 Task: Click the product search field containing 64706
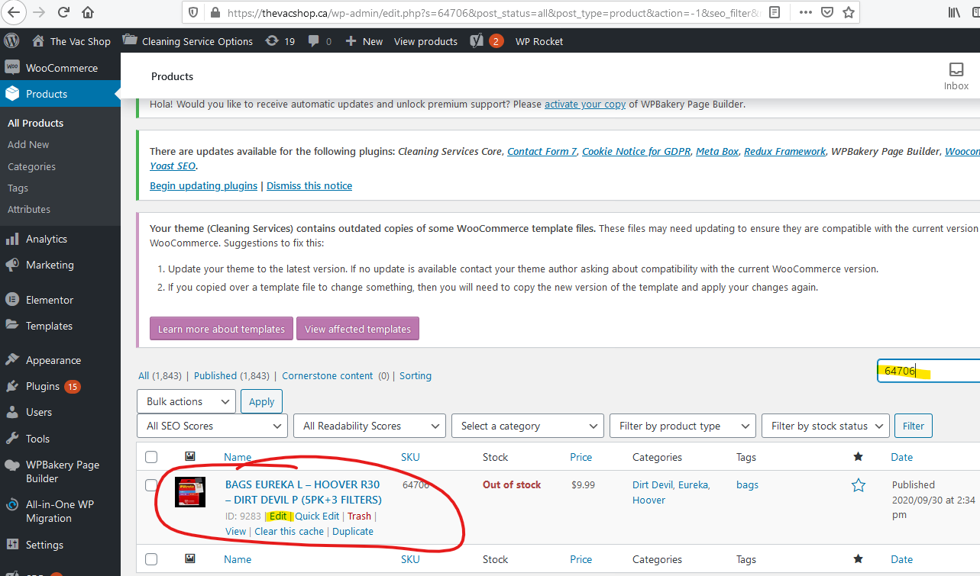928,371
